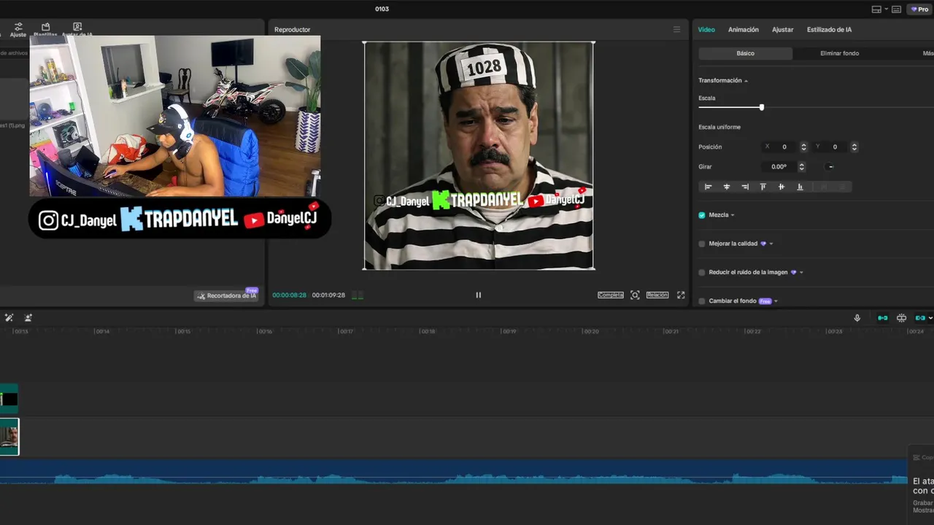This screenshot has width=934, height=525.
Task: Click the Escala uniforme label
Action: [719, 127]
